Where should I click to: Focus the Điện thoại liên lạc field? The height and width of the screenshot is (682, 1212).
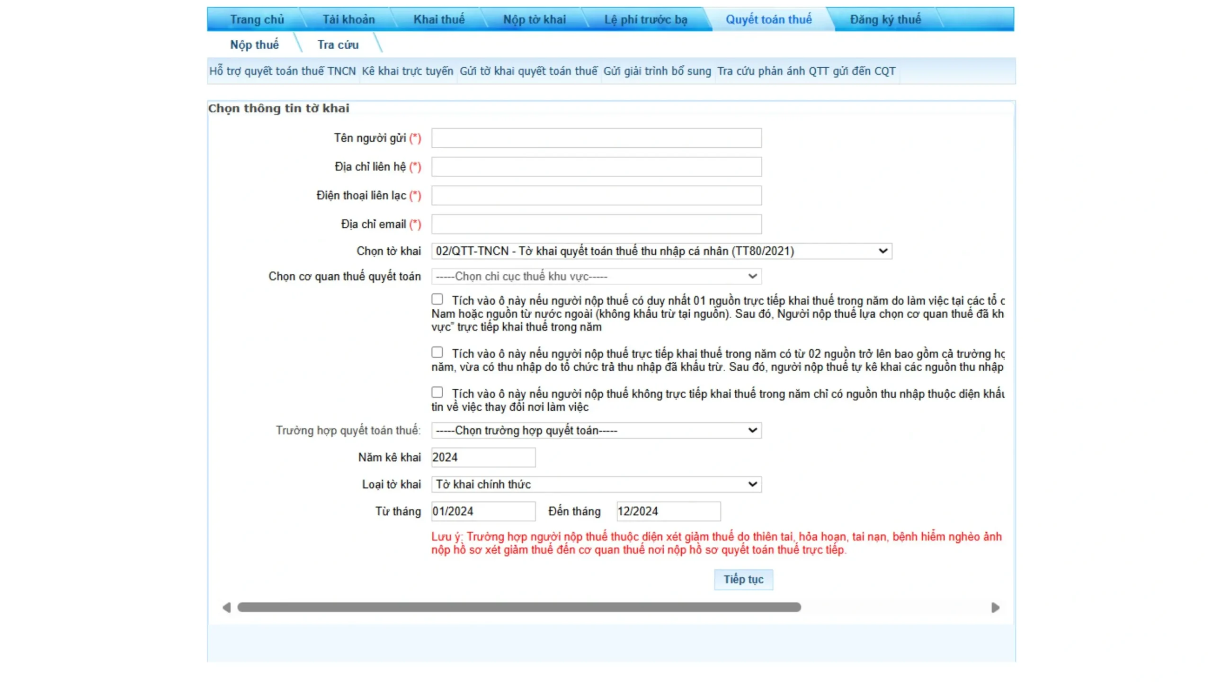[x=596, y=196]
